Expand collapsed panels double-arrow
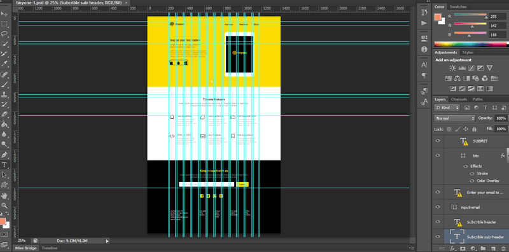Viewport: 509px width, 252px height. tap(428, 2)
